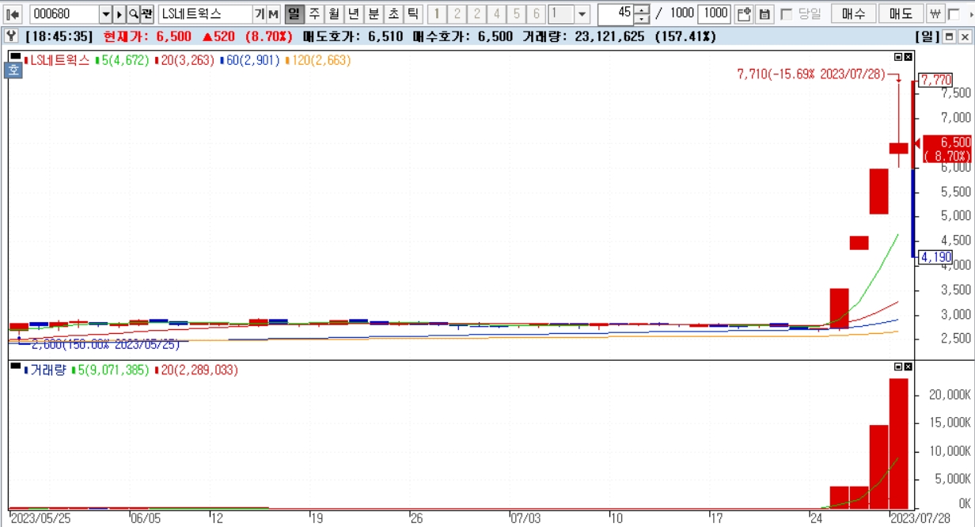Select the 년 yearly chart period
Viewport: 975px width, 527px height.
(x=354, y=13)
